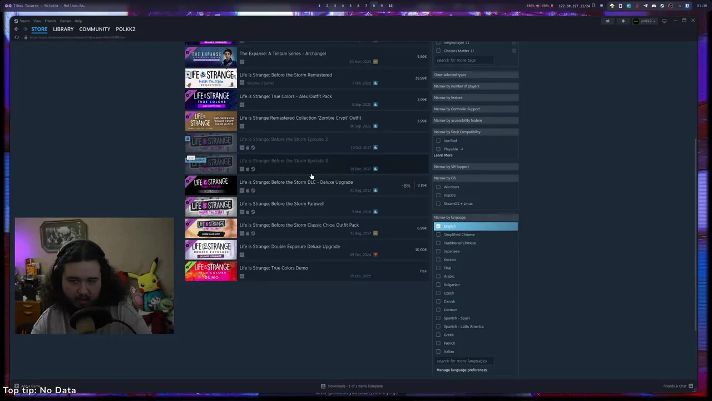Viewport: 712px width, 401px height.
Task: Click Windows icon on True Colors Demo row
Action: coord(242,276)
